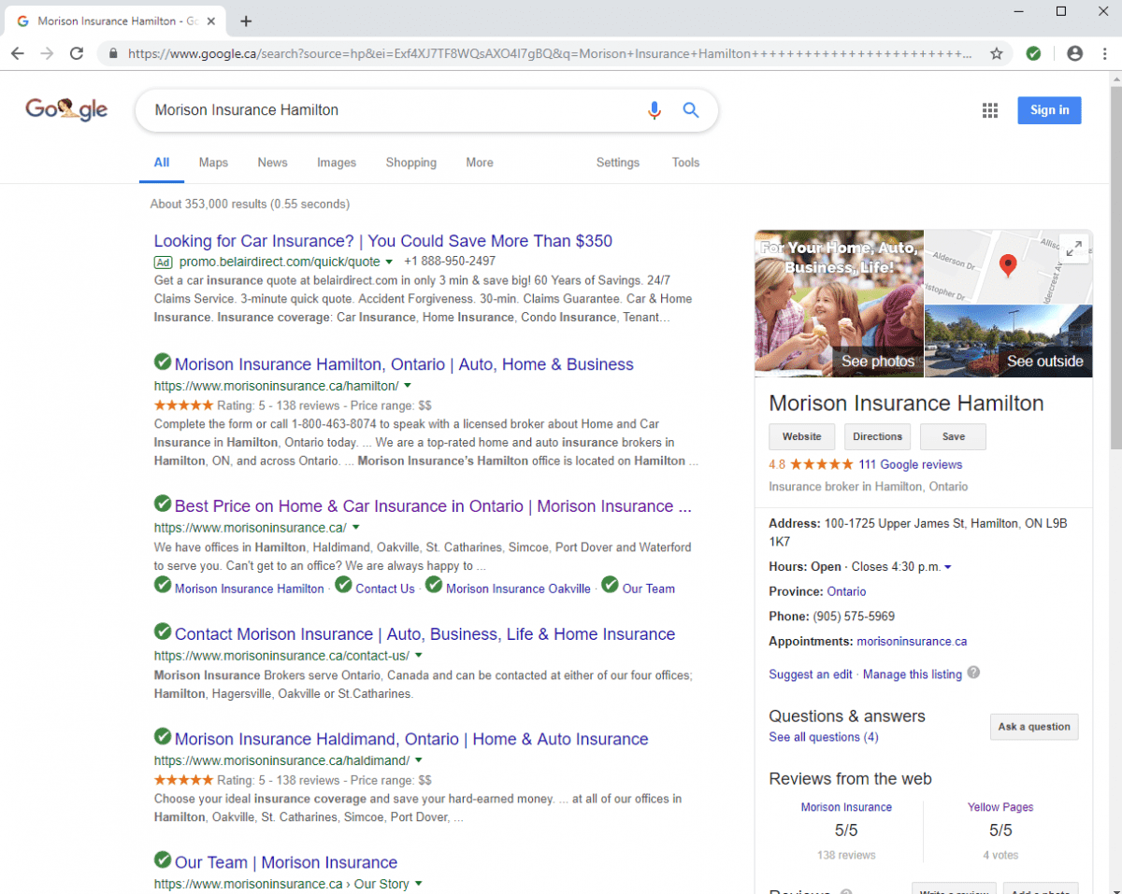
Task: Open the Looking for Car Insurance ad title
Action: [383, 241]
